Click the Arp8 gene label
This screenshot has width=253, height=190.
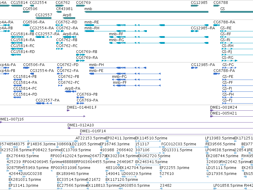point(67,15)
